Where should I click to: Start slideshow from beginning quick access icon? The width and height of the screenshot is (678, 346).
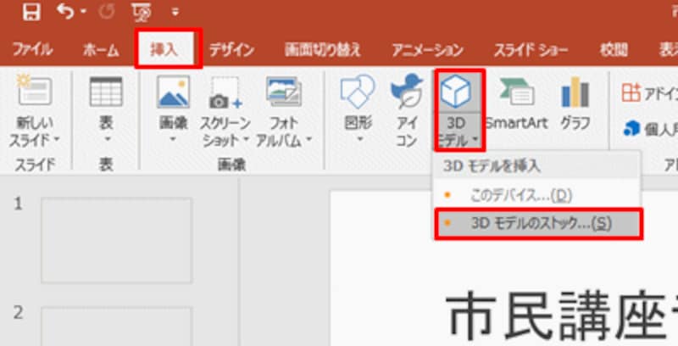[142, 13]
